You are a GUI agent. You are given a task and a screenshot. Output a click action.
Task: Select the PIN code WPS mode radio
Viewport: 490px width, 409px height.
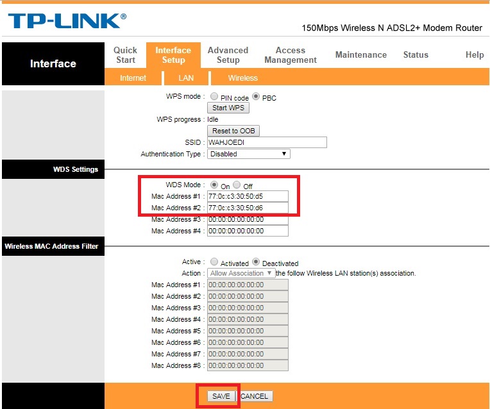pos(214,96)
